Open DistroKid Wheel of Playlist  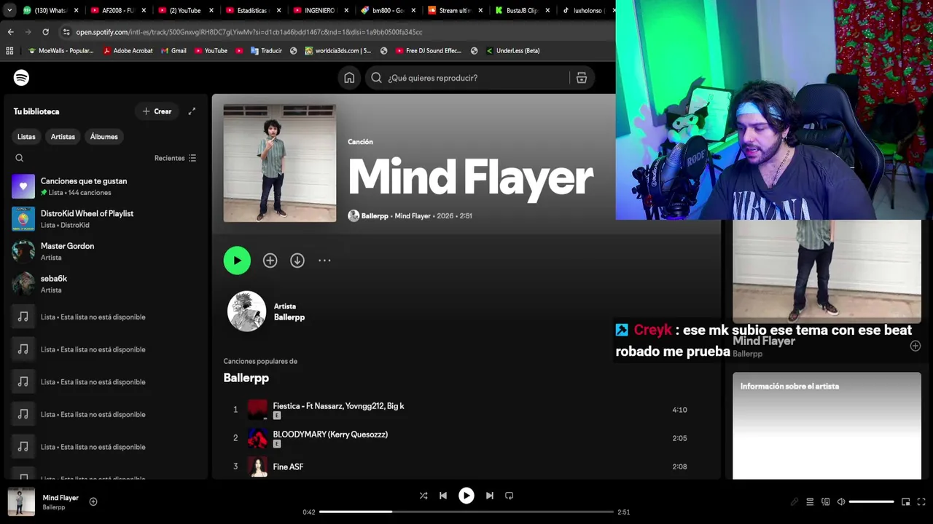point(106,219)
